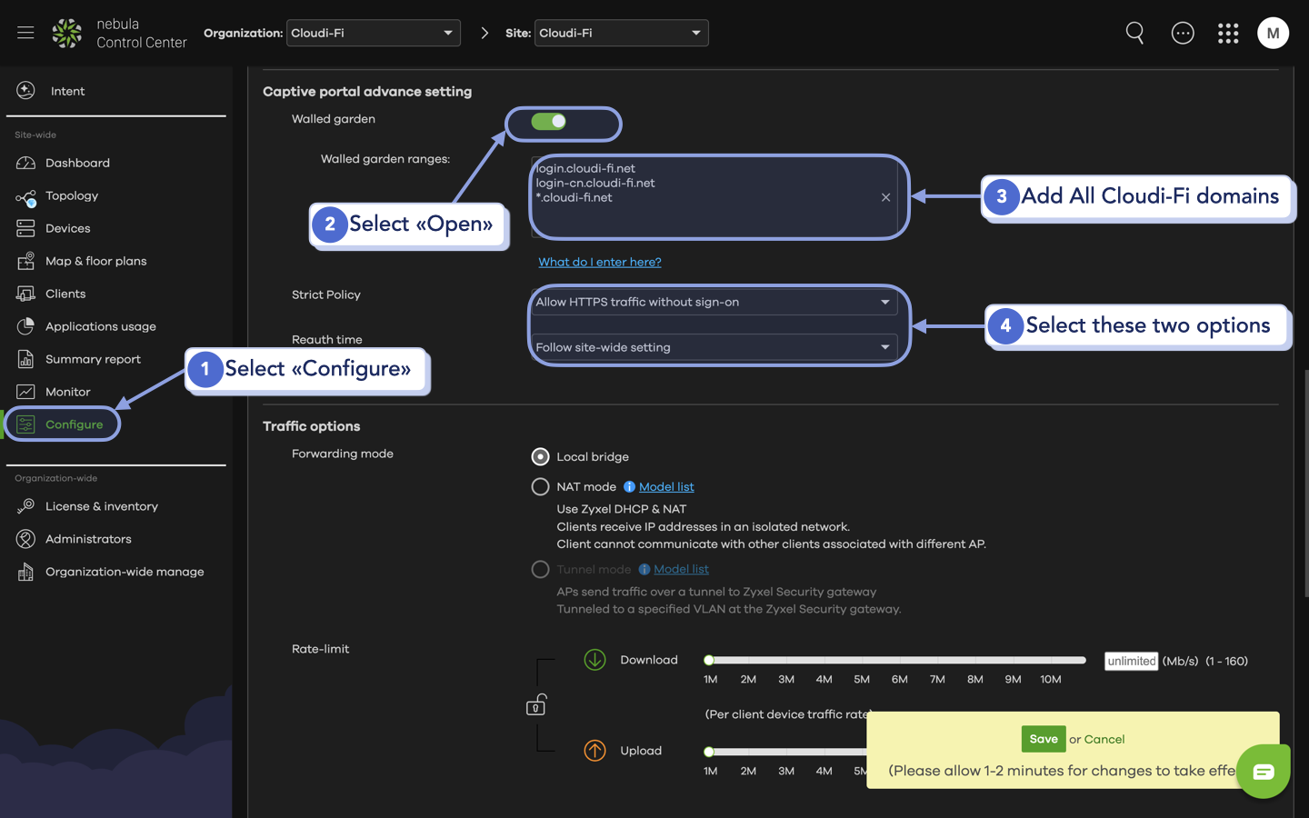Select the NAT mode forwarding option
The height and width of the screenshot is (818, 1309).
click(x=540, y=486)
